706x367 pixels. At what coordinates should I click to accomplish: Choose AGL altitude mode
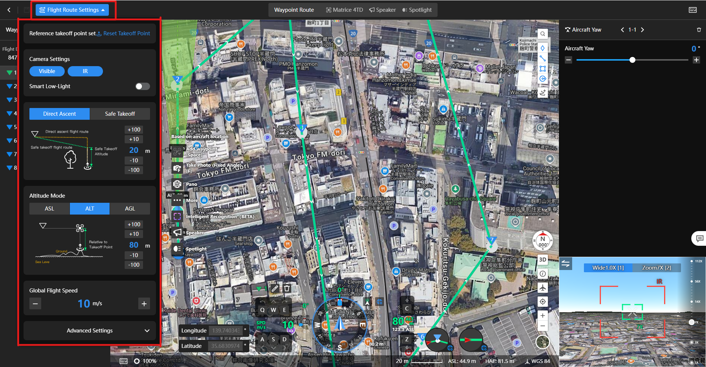click(x=130, y=209)
